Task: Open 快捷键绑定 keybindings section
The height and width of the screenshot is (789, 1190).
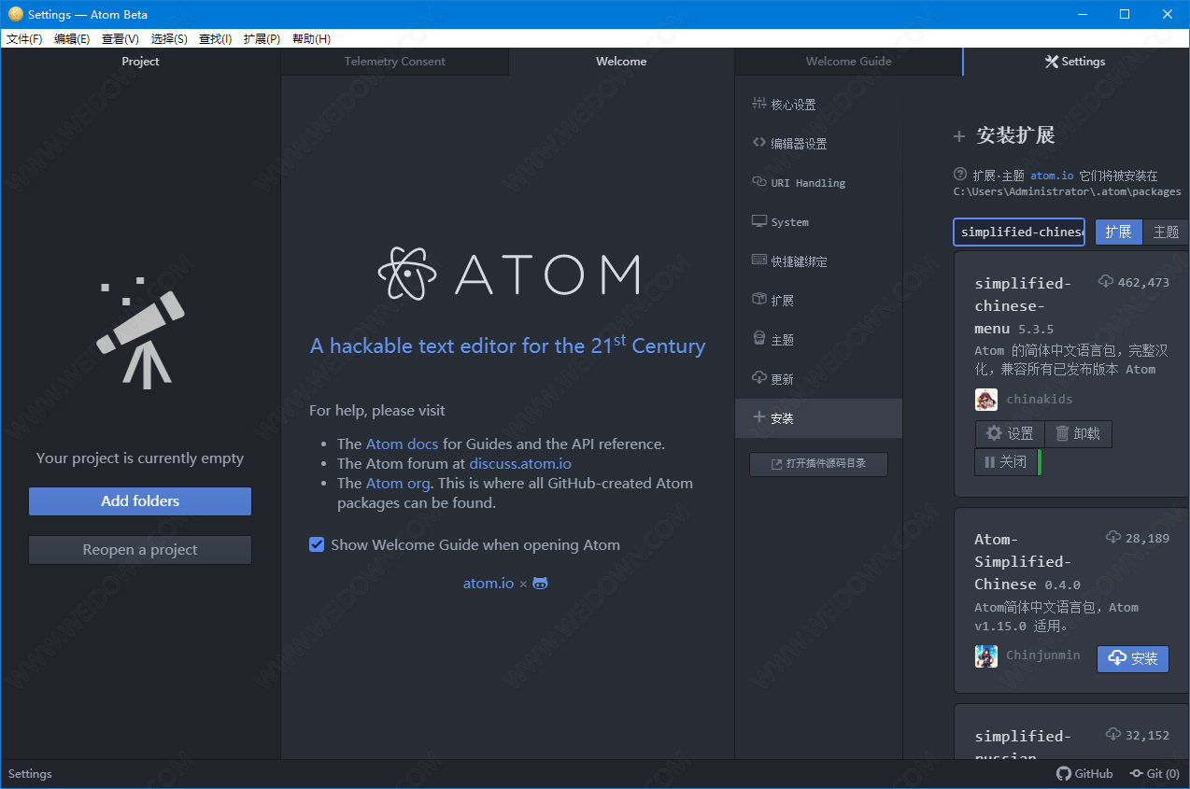Action: point(818,261)
